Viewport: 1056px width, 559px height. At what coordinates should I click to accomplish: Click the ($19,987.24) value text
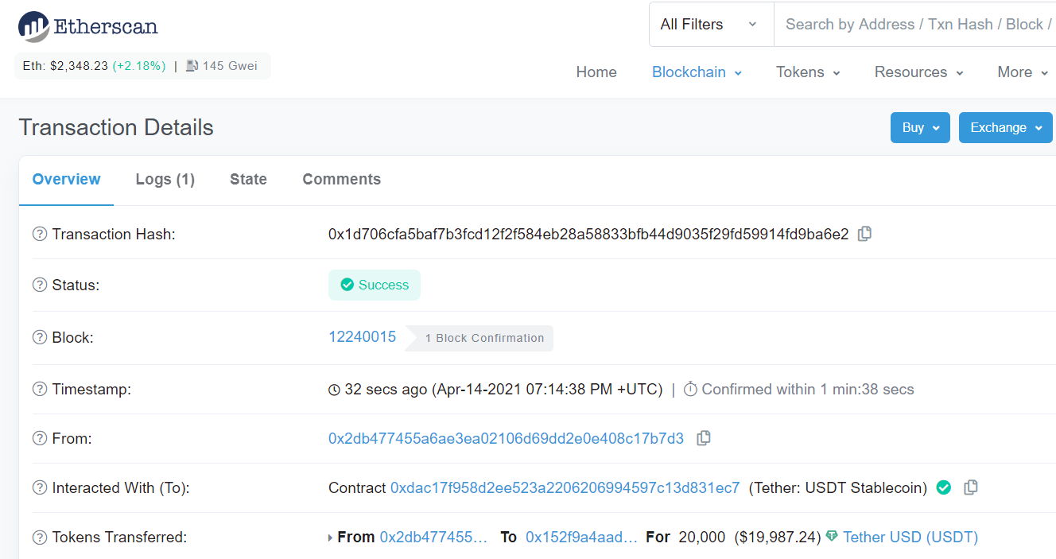click(x=778, y=537)
